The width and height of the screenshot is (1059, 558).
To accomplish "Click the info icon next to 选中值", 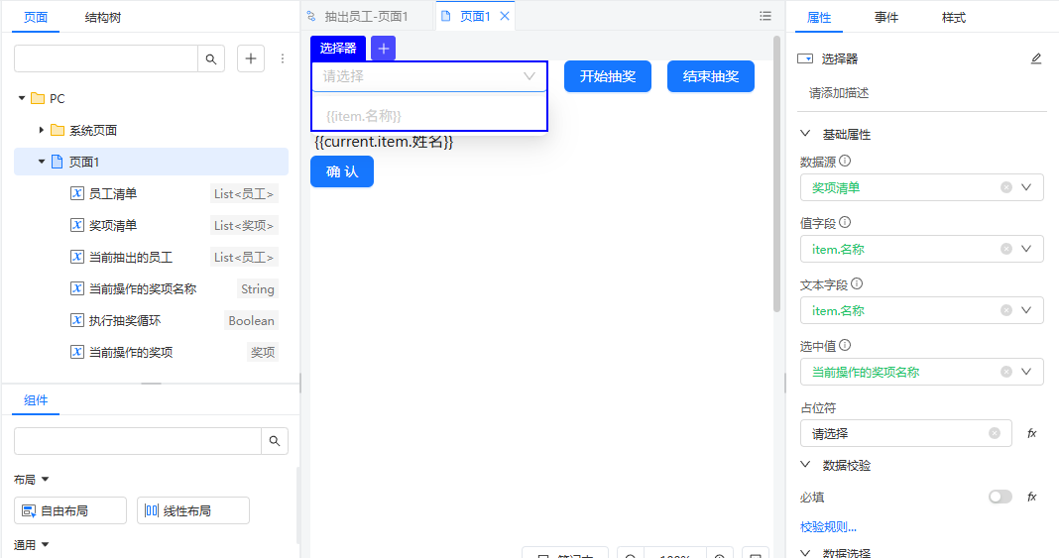I will [x=845, y=346].
